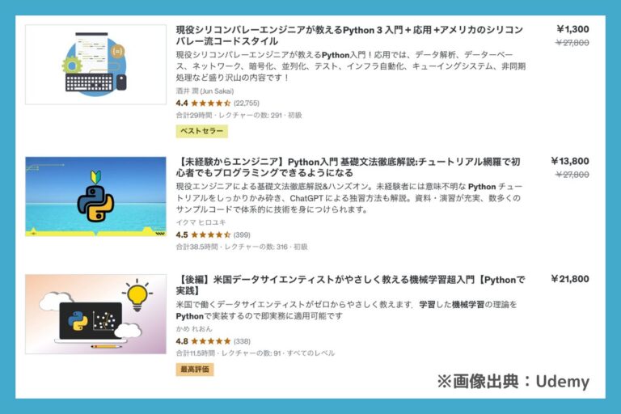Click the ¥13,800 price
Screen dimensions: 621x414
(x=570, y=161)
